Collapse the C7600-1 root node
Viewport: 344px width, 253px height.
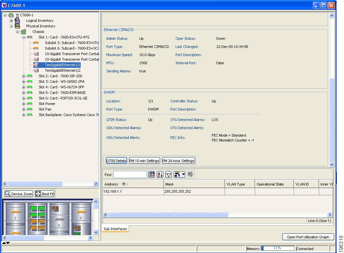click(5, 15)
